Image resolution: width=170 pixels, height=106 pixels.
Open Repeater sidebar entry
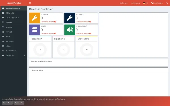pyautogui.click(x=14, y=22)
